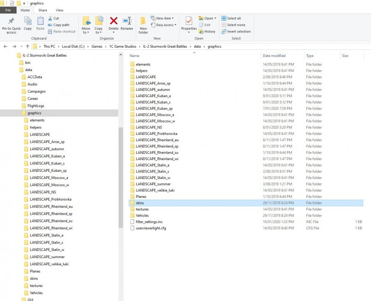Click the Rename icon
The height and width of the screenshot is (301, 371).
point(127,23)
